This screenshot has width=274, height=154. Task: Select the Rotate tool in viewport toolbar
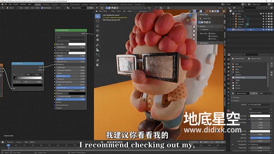98,31
